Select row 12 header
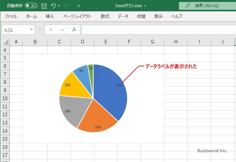Image resolution: width=236 pixels, height=162 pixels. point(5,115)
